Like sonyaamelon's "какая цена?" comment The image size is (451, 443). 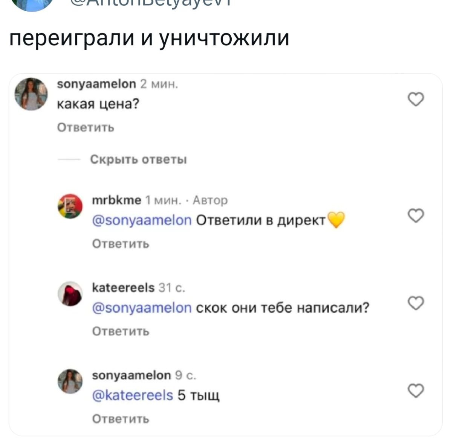[416, 99]
